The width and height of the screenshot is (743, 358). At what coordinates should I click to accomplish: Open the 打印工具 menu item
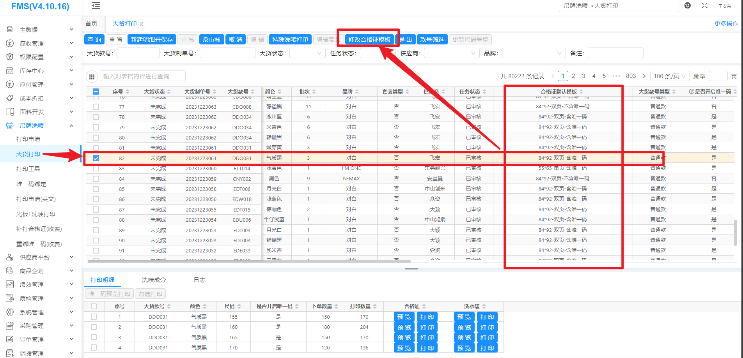(28, 169)
